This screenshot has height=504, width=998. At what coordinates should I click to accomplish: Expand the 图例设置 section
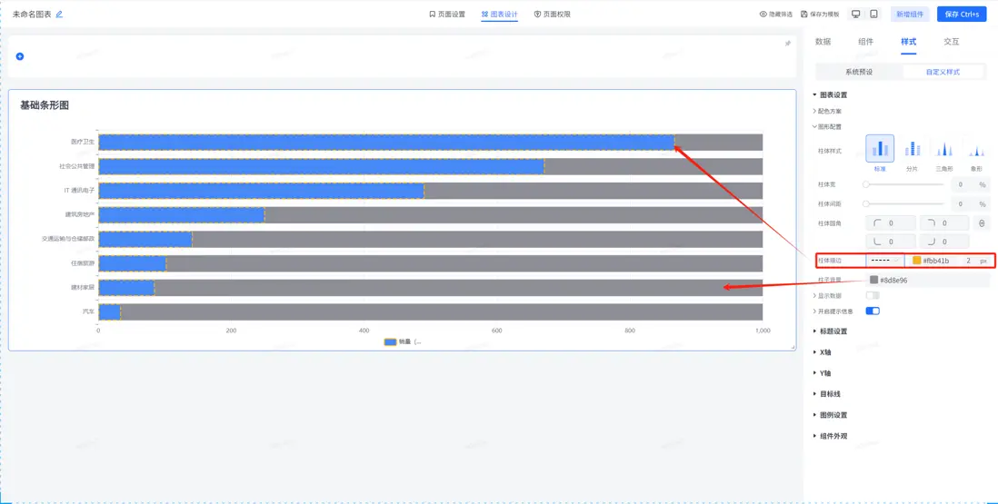[x=830, y=415]
